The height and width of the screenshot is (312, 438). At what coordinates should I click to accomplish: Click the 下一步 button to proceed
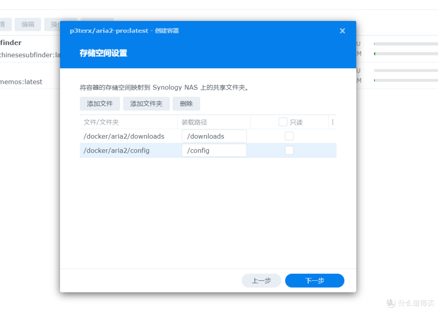314,280
